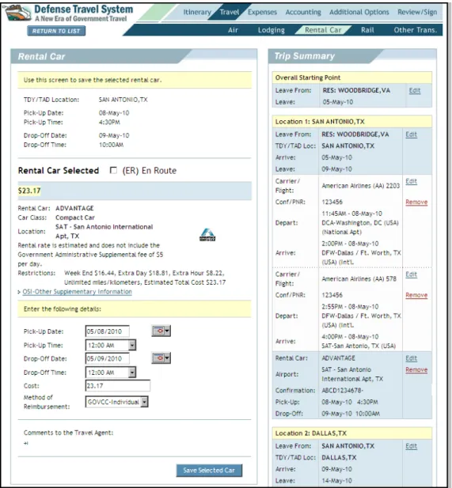Edit American Airlines flight 2203
Screen dimensions: 452x488
tap(411, 181)
